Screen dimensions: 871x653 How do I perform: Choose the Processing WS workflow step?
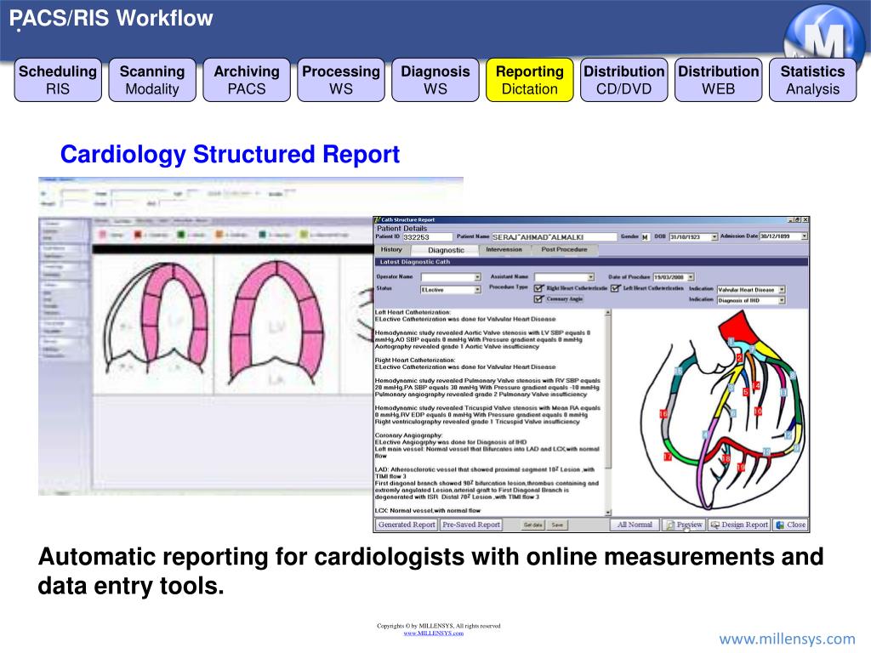click(341, 80)
